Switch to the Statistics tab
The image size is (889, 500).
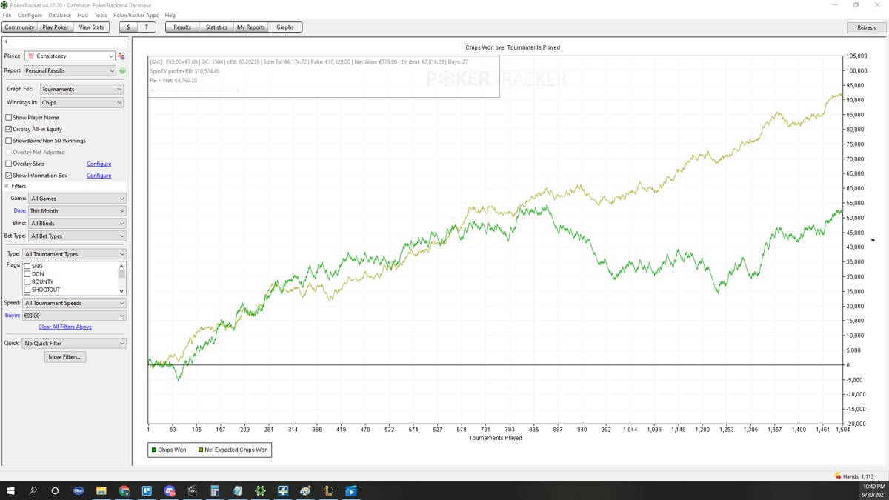(x=216, y=27)
